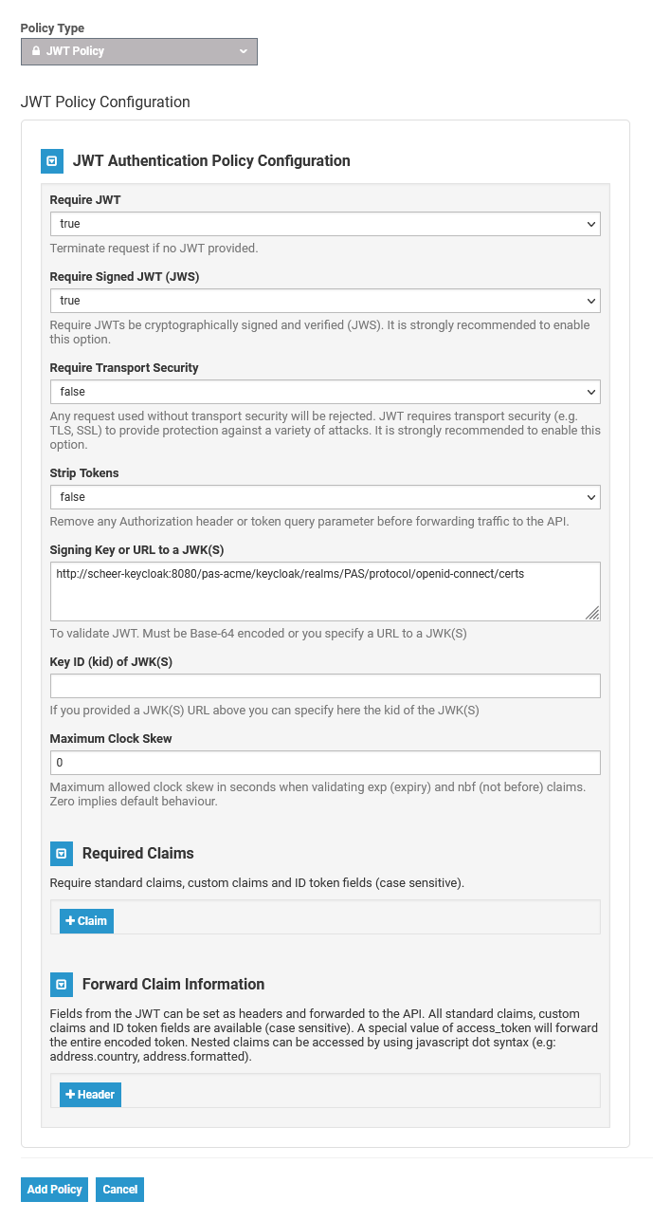Add a new required Claim
The width and height of the screenshot is (653, 1220).
pos(87,921)
